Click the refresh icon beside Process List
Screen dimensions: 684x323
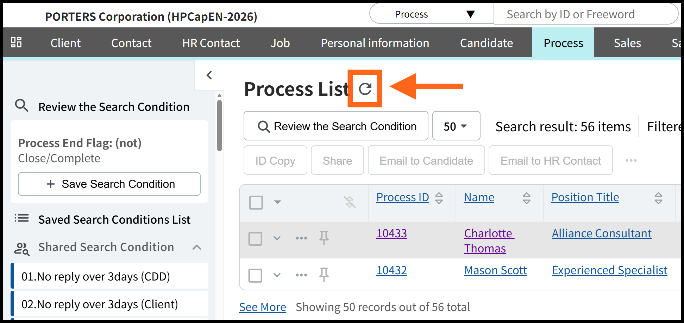pyautogui.click(x=365, y=89)
